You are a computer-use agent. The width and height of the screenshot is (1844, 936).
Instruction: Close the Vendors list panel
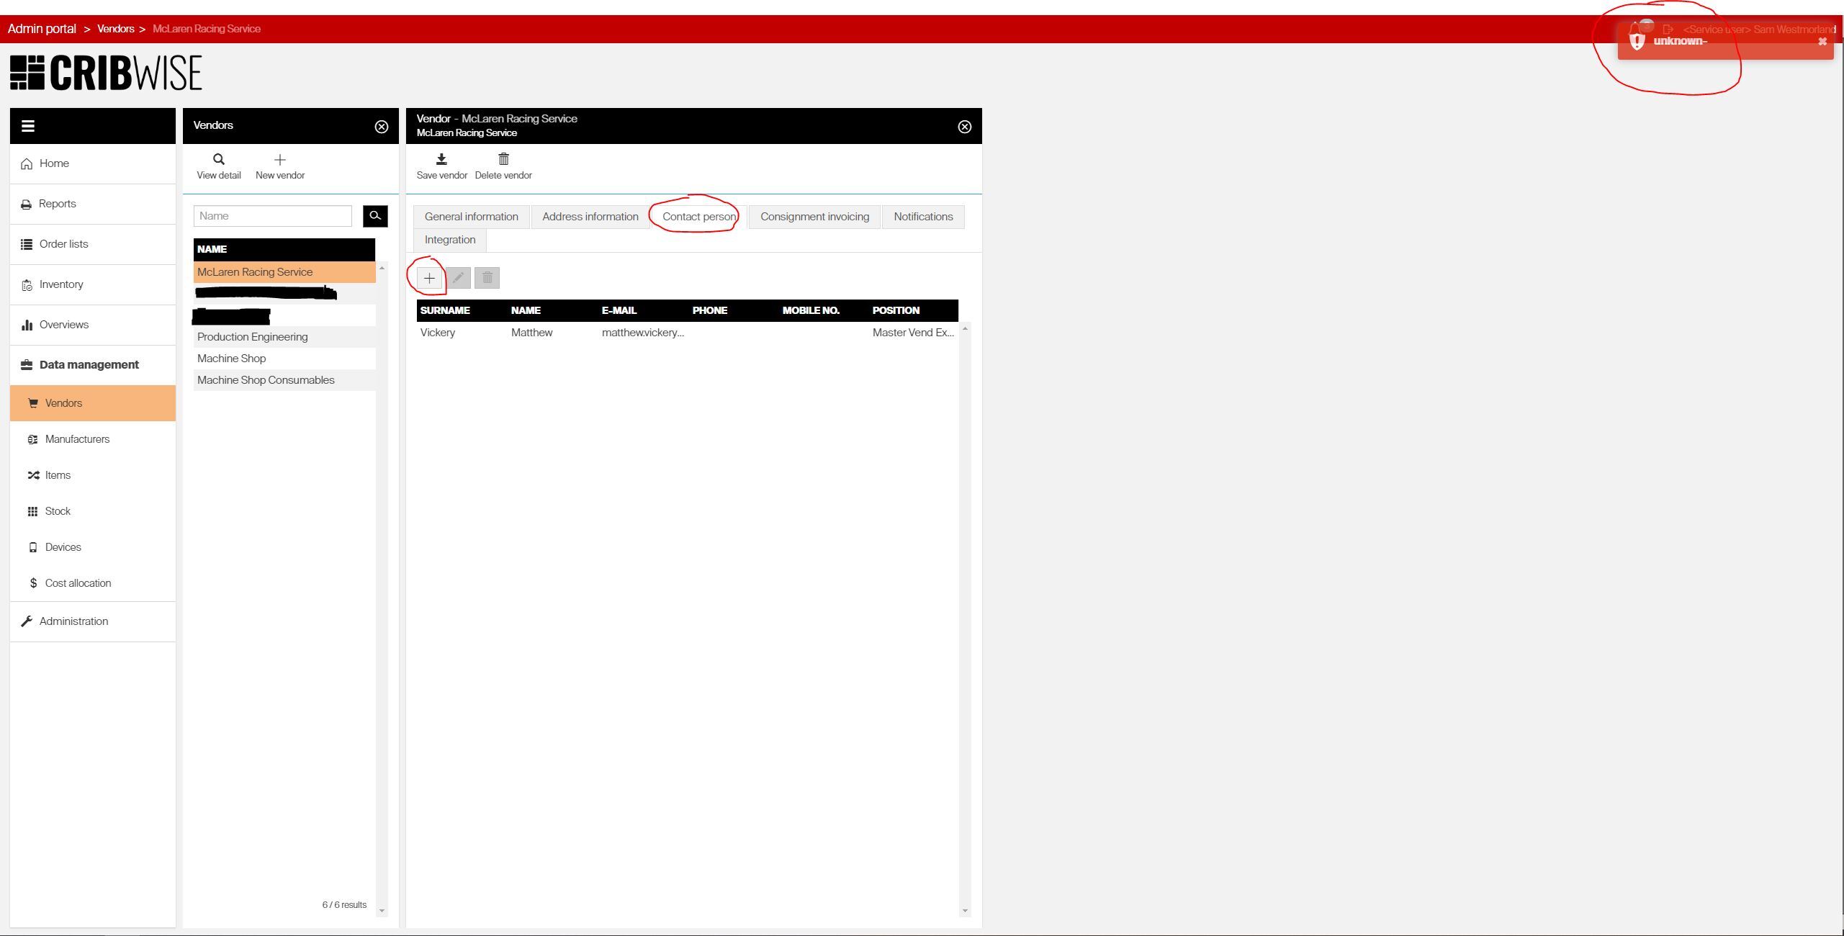pos(382,127)
